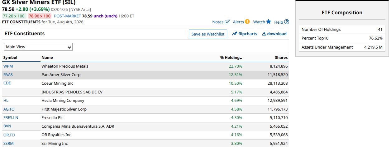391x147 pixels.
Task: Click the download arrow icon
Action: [264, 34]
